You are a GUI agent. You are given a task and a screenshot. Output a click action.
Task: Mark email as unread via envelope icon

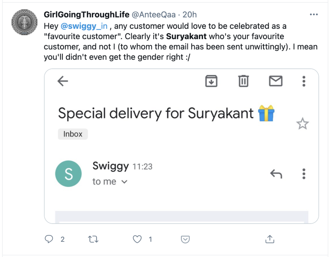point(276,81)
